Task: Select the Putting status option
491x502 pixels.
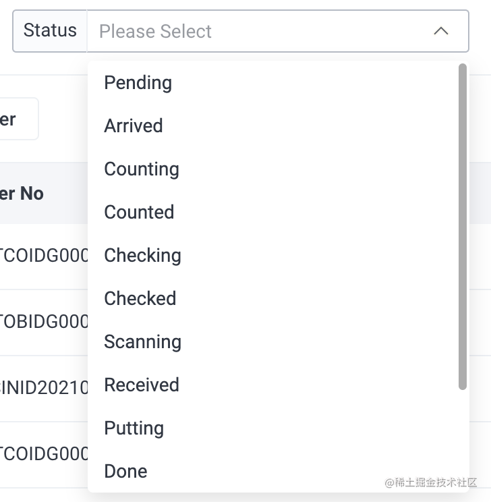Action: pos(134,428)
